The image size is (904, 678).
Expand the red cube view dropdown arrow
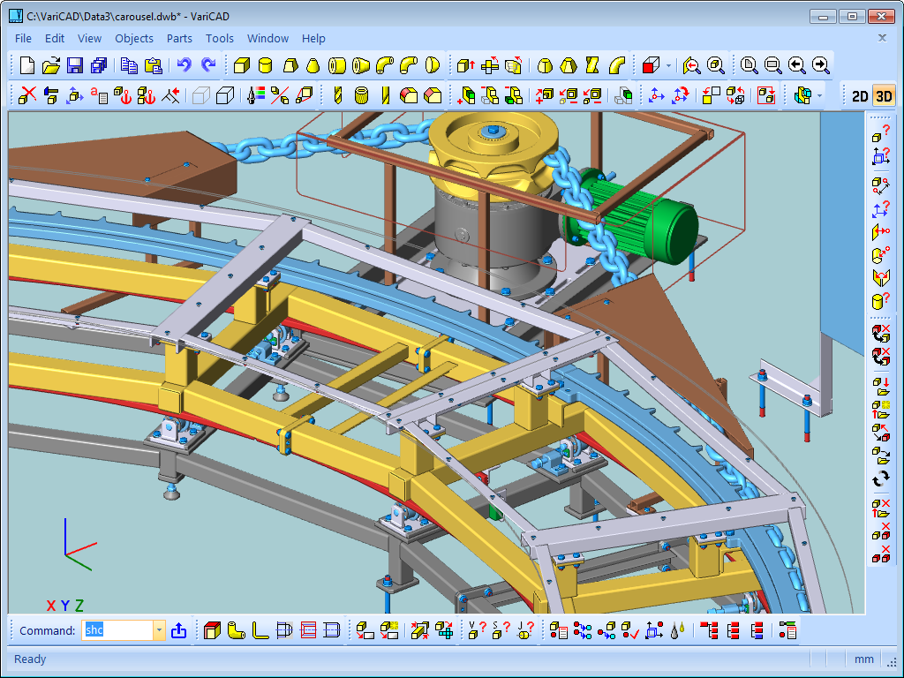[x=668, y=65]
